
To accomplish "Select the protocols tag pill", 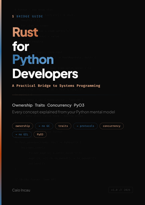I will (x=85, y=126).
